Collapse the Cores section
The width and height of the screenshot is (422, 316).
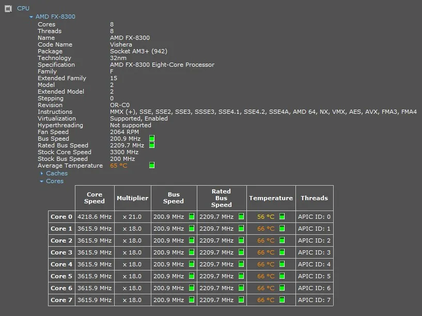(x=41, y=181)
